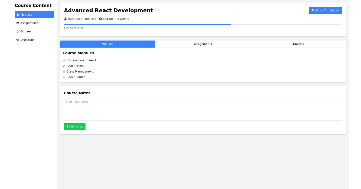Viewport: 361px width, 189px height.
Task: Click the green checkmark beside React Hooks
Action: click(64, 66)
